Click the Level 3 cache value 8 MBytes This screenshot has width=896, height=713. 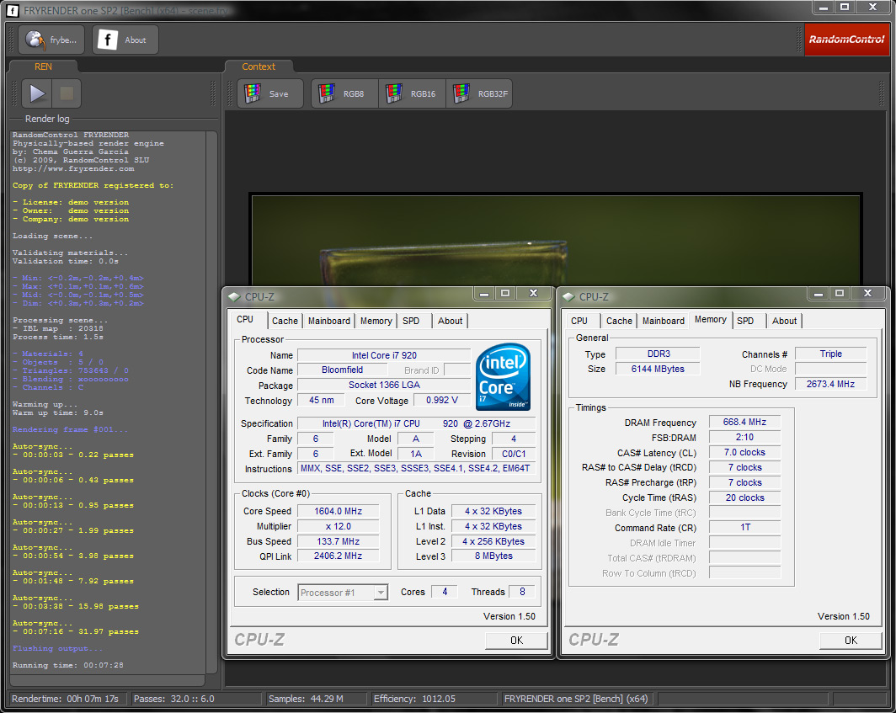pyautogui.click(x=493, y=556)
